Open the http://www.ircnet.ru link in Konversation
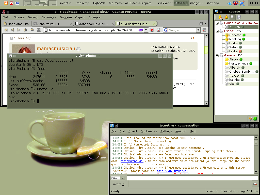The height and width of the screenshot is (195, 260). pos(172,171)
